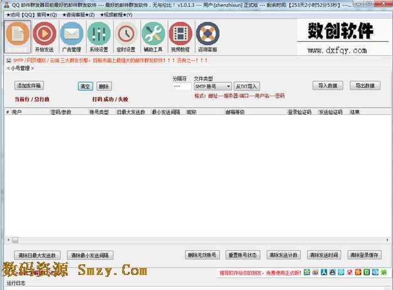Click the <小号管理> section label
Image resolution: width=393 pixels, height=290 pixels.
click(20, 68)
